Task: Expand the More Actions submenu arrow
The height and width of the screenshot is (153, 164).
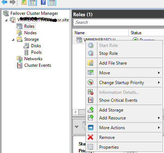Action: point(159,127)
